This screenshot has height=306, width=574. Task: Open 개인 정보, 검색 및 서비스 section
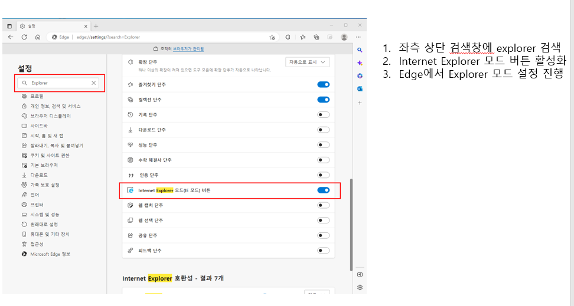pyautogui.click(x=56, y=106)
